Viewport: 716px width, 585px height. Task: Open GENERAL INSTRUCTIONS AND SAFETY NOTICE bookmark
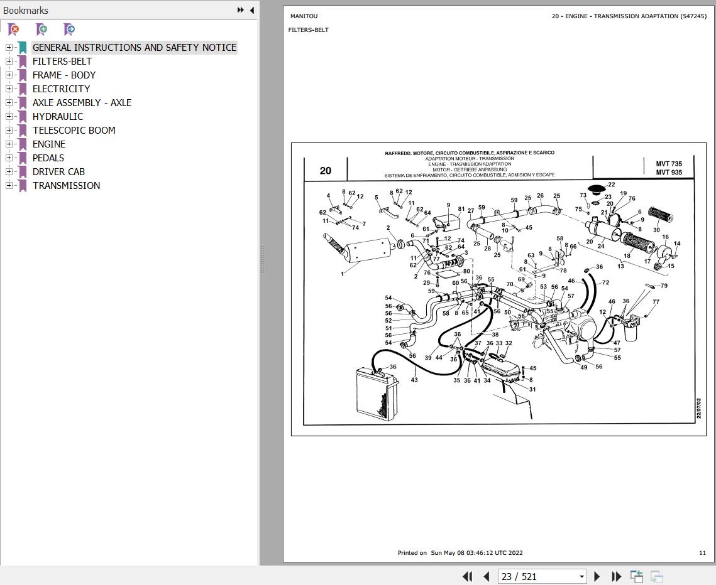(135, 48)
